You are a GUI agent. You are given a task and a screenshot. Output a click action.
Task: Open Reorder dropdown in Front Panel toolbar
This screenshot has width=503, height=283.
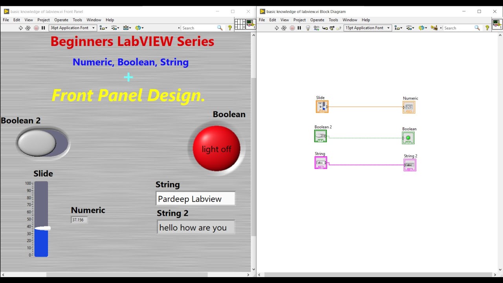coord(139,28)
